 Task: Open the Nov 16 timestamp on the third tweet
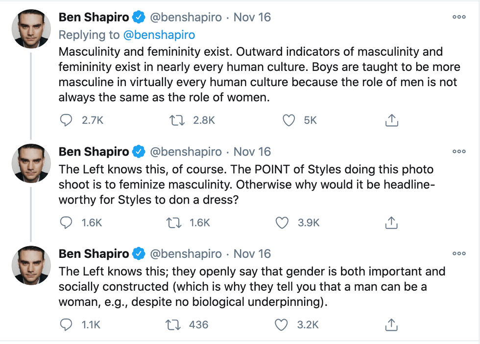252,254
